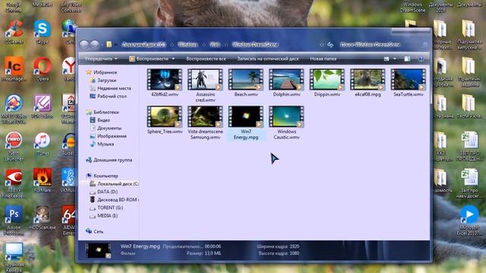Click the HDDScan.exe desktop icon

pos(43,218)
